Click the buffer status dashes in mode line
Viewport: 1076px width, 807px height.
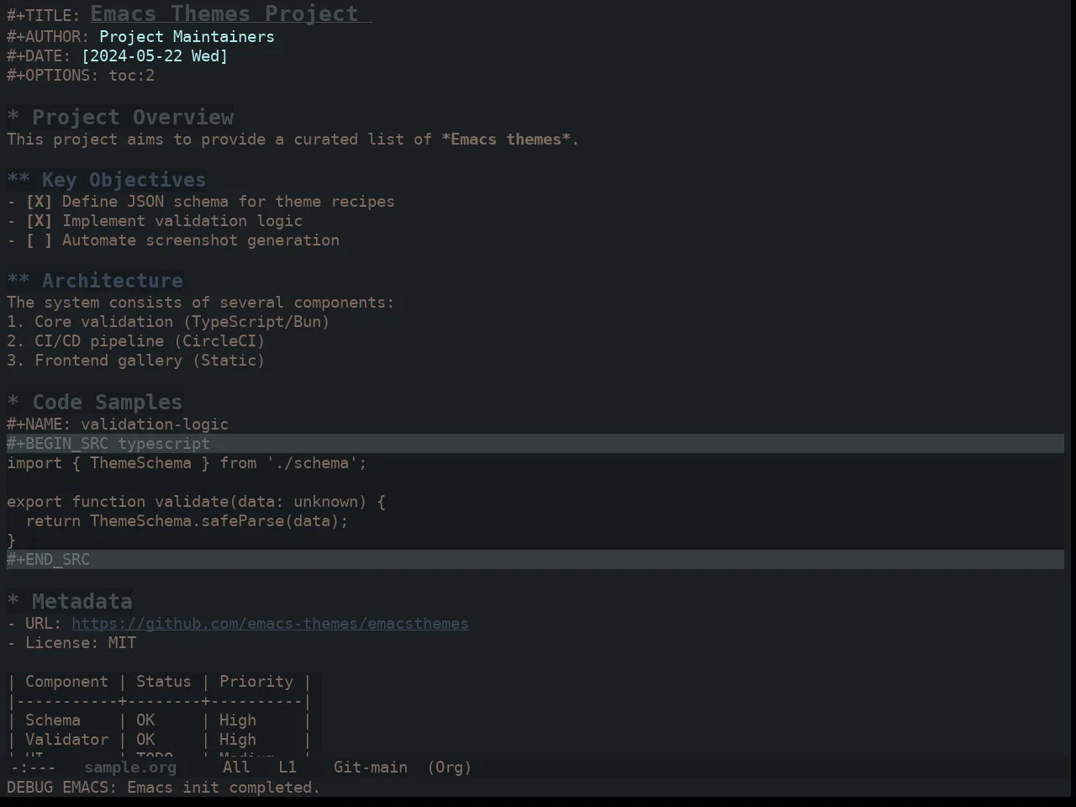point(34,767)
